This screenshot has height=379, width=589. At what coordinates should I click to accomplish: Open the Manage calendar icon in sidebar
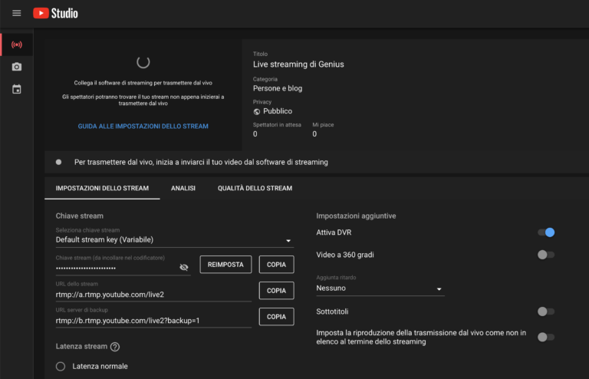tap(17, 90)
